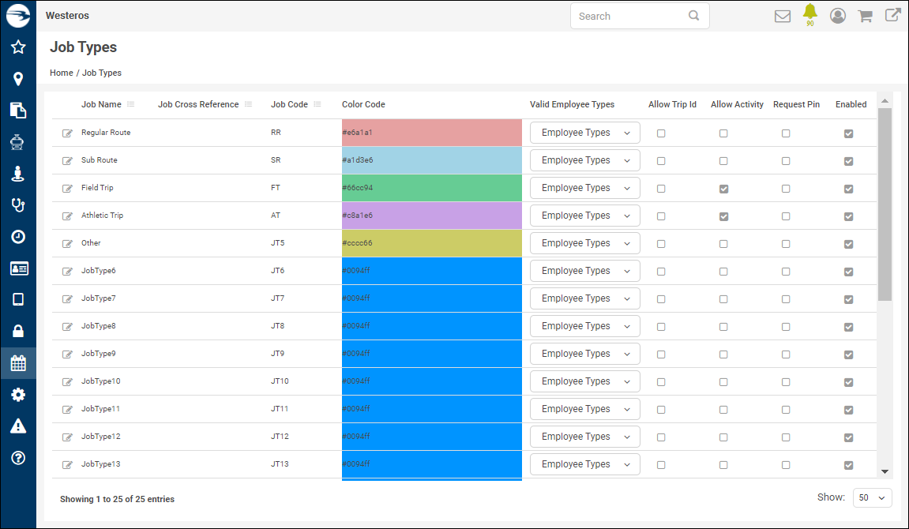Viewport: 909px width, 529px height.
Task: Open the mail envelope icon
Action: click(x=783, y=17)
